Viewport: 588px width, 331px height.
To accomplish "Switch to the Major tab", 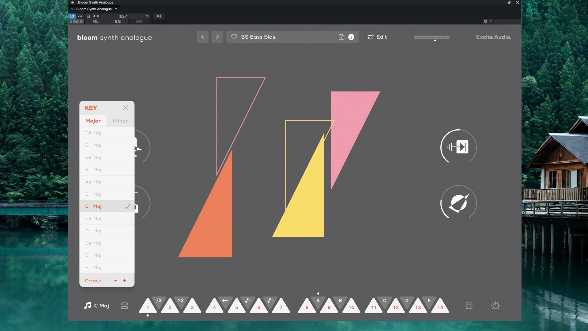I will pos(93,121).
